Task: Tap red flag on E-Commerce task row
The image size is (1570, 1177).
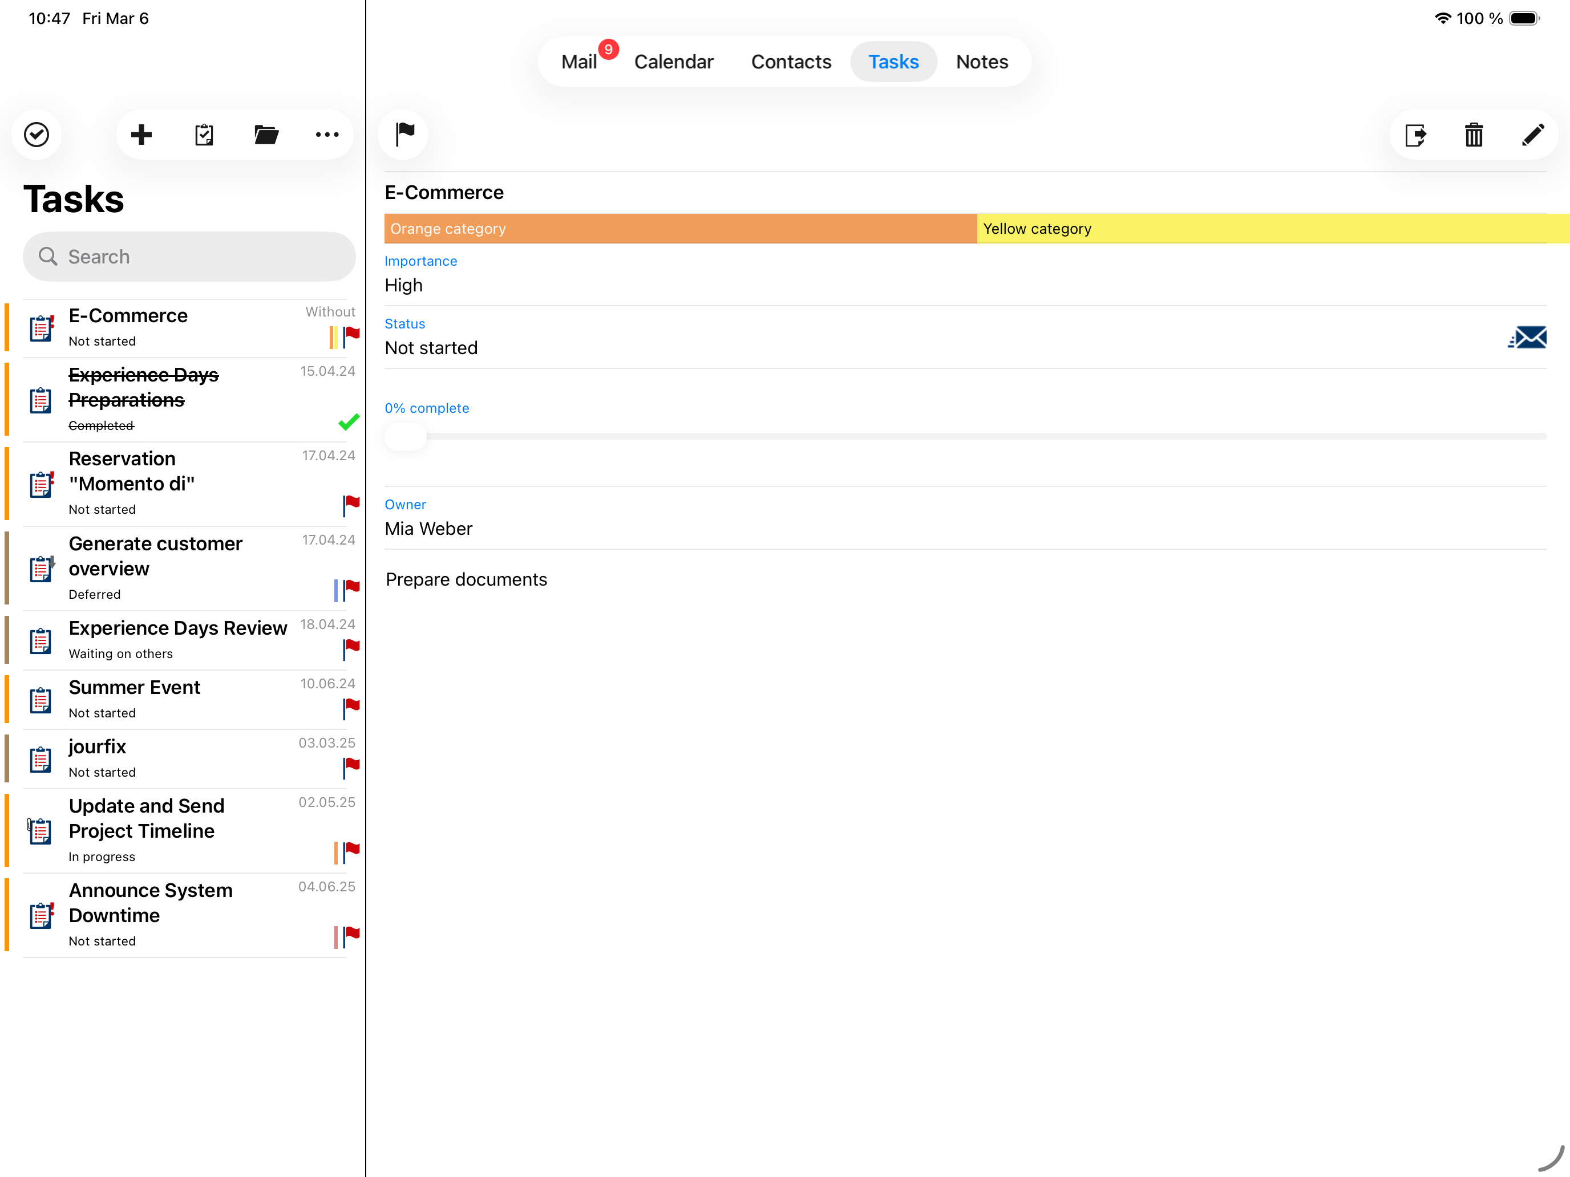Action: 351,336
